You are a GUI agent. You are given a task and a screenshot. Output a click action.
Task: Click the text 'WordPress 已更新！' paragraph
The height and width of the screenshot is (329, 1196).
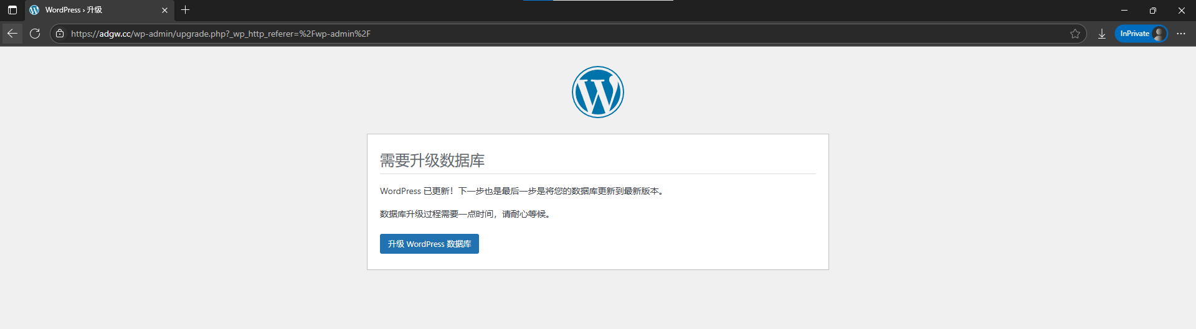click(x=523, y=191)
